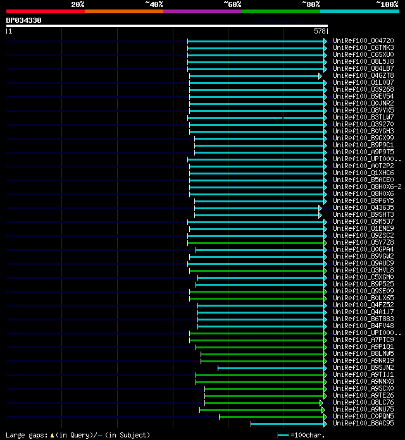Select label UniRef100_A0T2P2
The width and height of the screenshot is (405, 440).
pos(363,166)
